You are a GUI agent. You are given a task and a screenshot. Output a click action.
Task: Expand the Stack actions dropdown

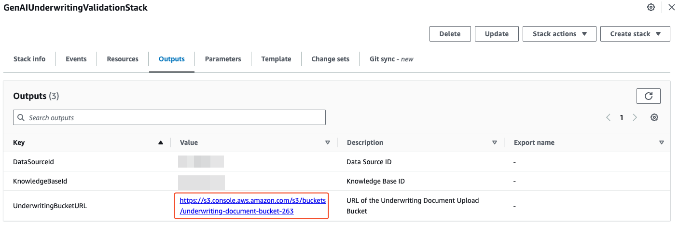tap(559, 34)
